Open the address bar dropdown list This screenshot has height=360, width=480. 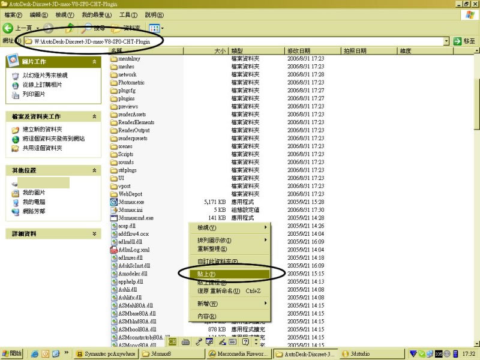click(446, 41)
